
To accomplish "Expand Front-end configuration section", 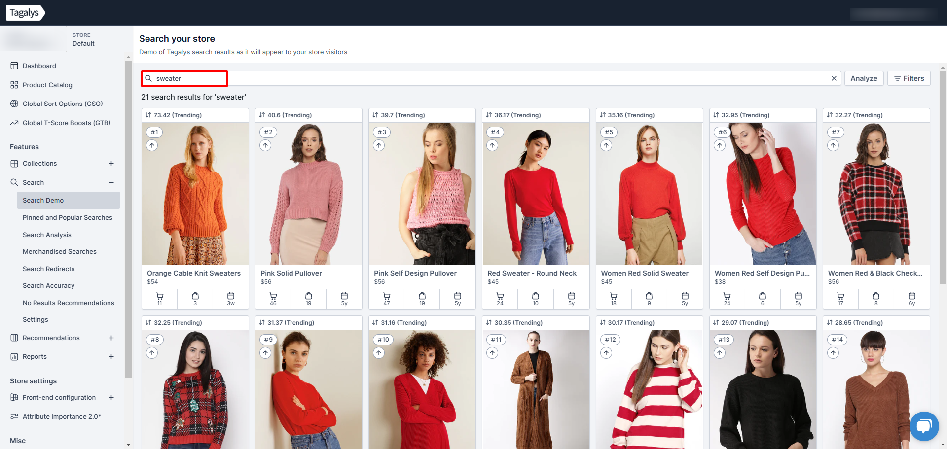I will [x=111, y=397].
